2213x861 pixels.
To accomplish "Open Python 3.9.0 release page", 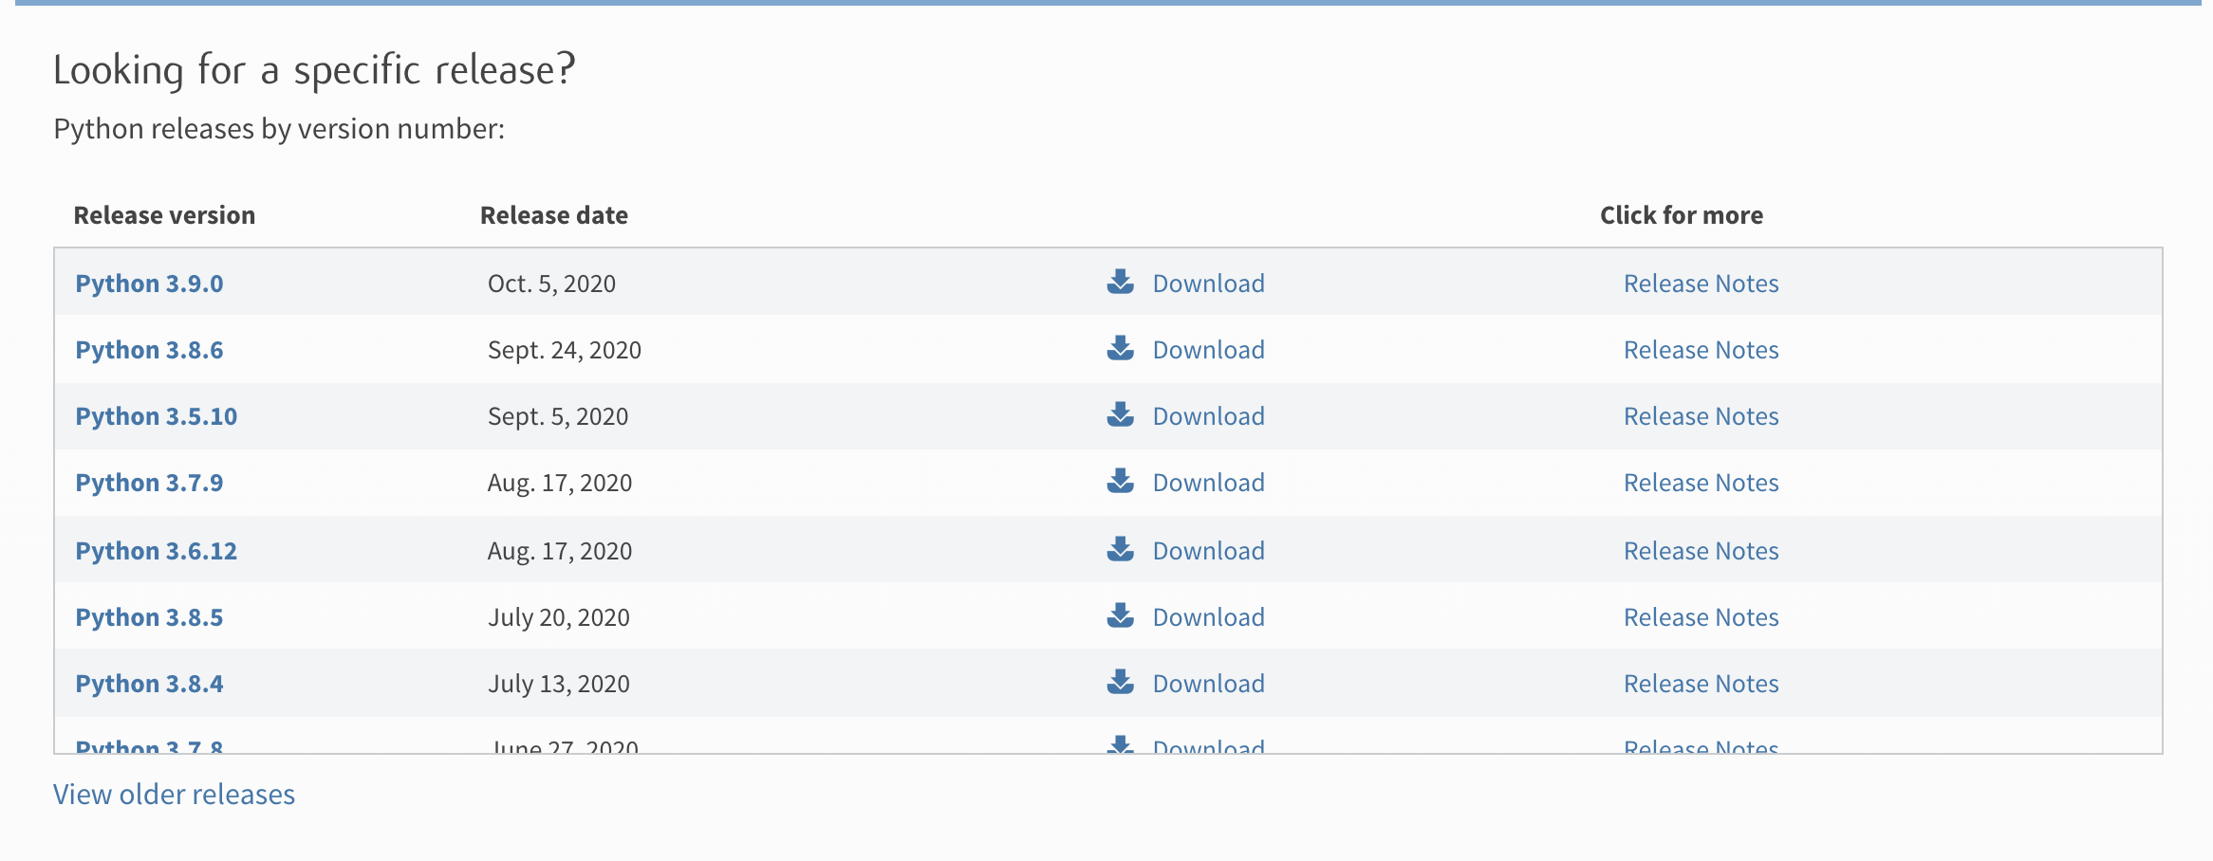I will tap(149, 284).
